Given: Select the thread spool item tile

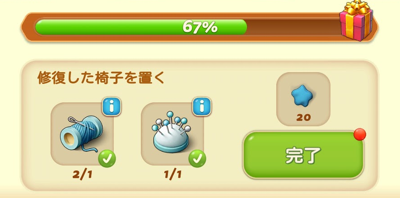Looking at the screenshot, I should (x=82, y=134).
